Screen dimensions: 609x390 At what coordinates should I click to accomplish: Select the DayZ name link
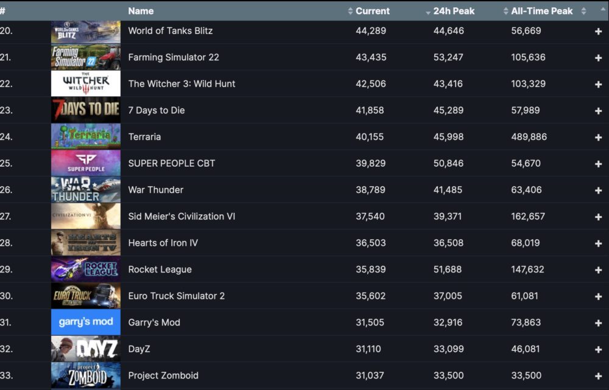click(139, 349)
